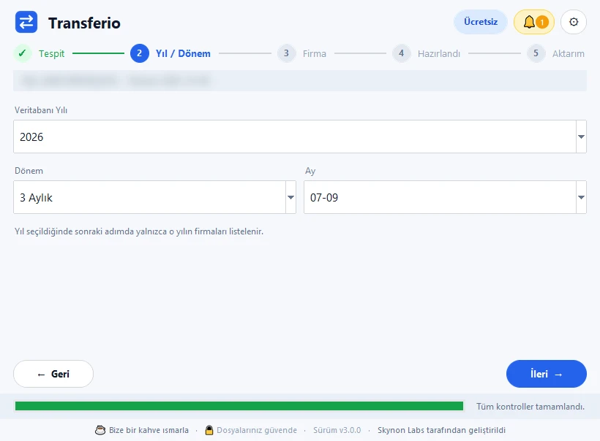This screenshot has height=441, width=600.
Task: Open the Dönem dropdown arrow
Action: (x=290, y=197)
